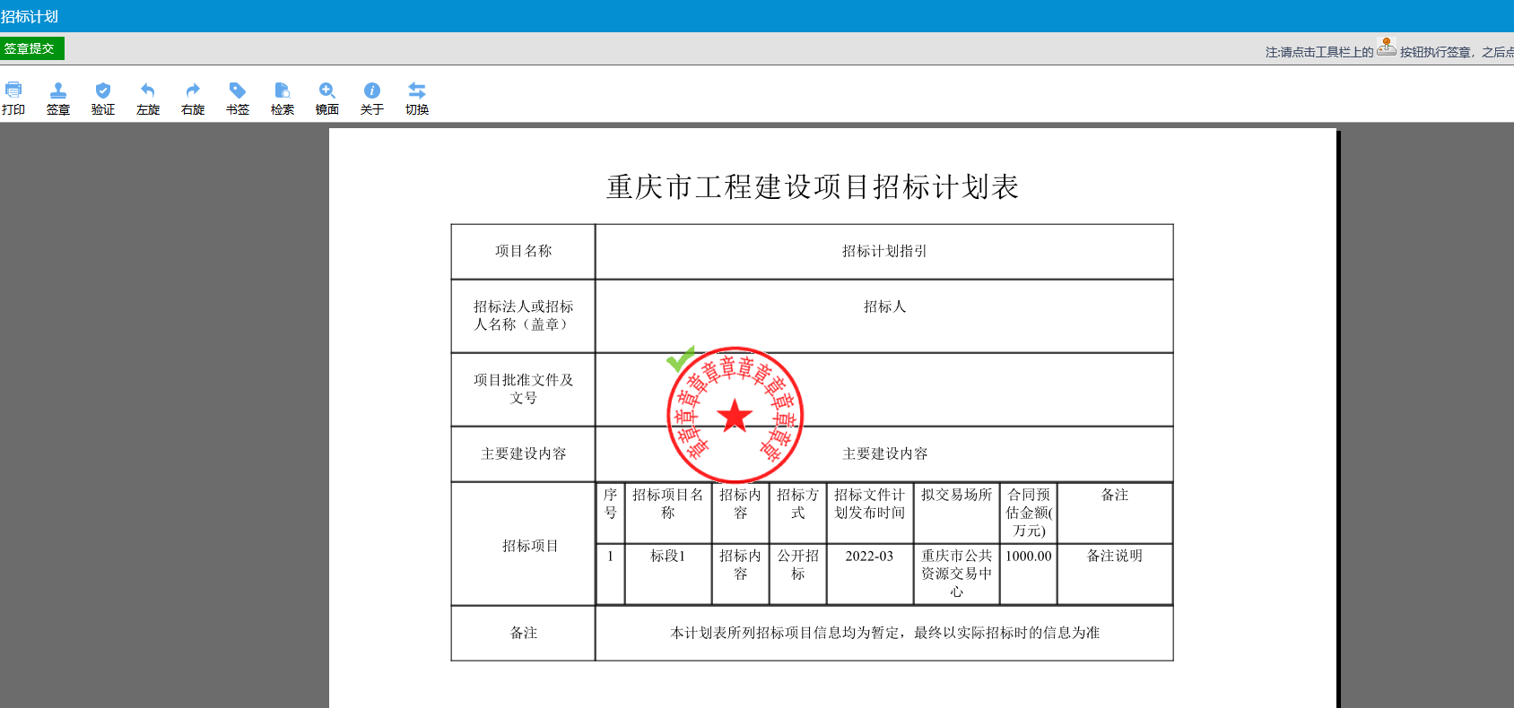Viewport: 1514px width, 708px height.
Task: Open the 关于 about info icon
Action: click(372, 91)
